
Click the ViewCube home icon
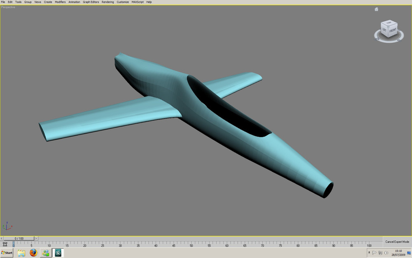(x=376, y=9)
